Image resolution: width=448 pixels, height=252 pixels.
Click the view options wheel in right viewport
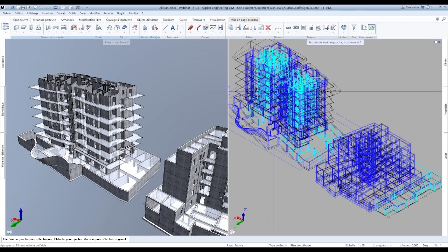pos(232,232)
